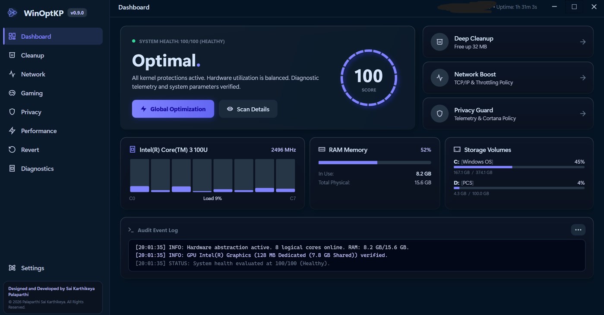Click the Storage Volumes drive icon
604x315 pixels.
coord(457,149)
